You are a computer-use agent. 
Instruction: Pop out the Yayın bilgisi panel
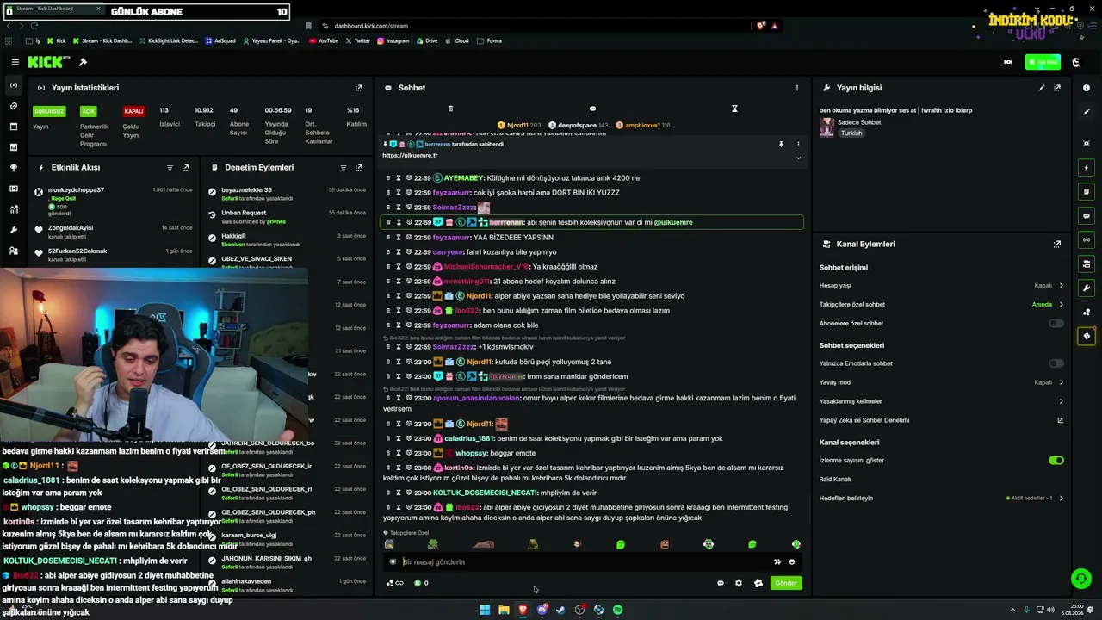pos(1057,88)
